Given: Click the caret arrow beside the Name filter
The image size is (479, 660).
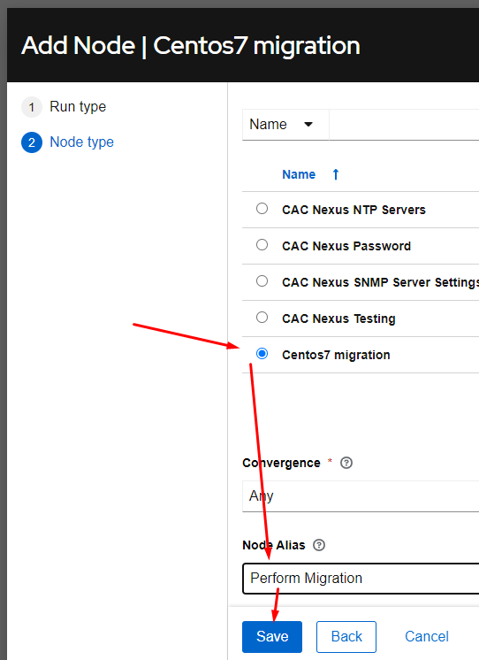Looking at the screenshot, I should click(x=308, y=124).
